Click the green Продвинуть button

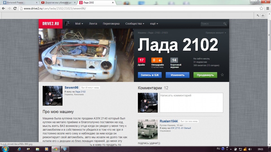pyautogui.click(x=205, y=75)
